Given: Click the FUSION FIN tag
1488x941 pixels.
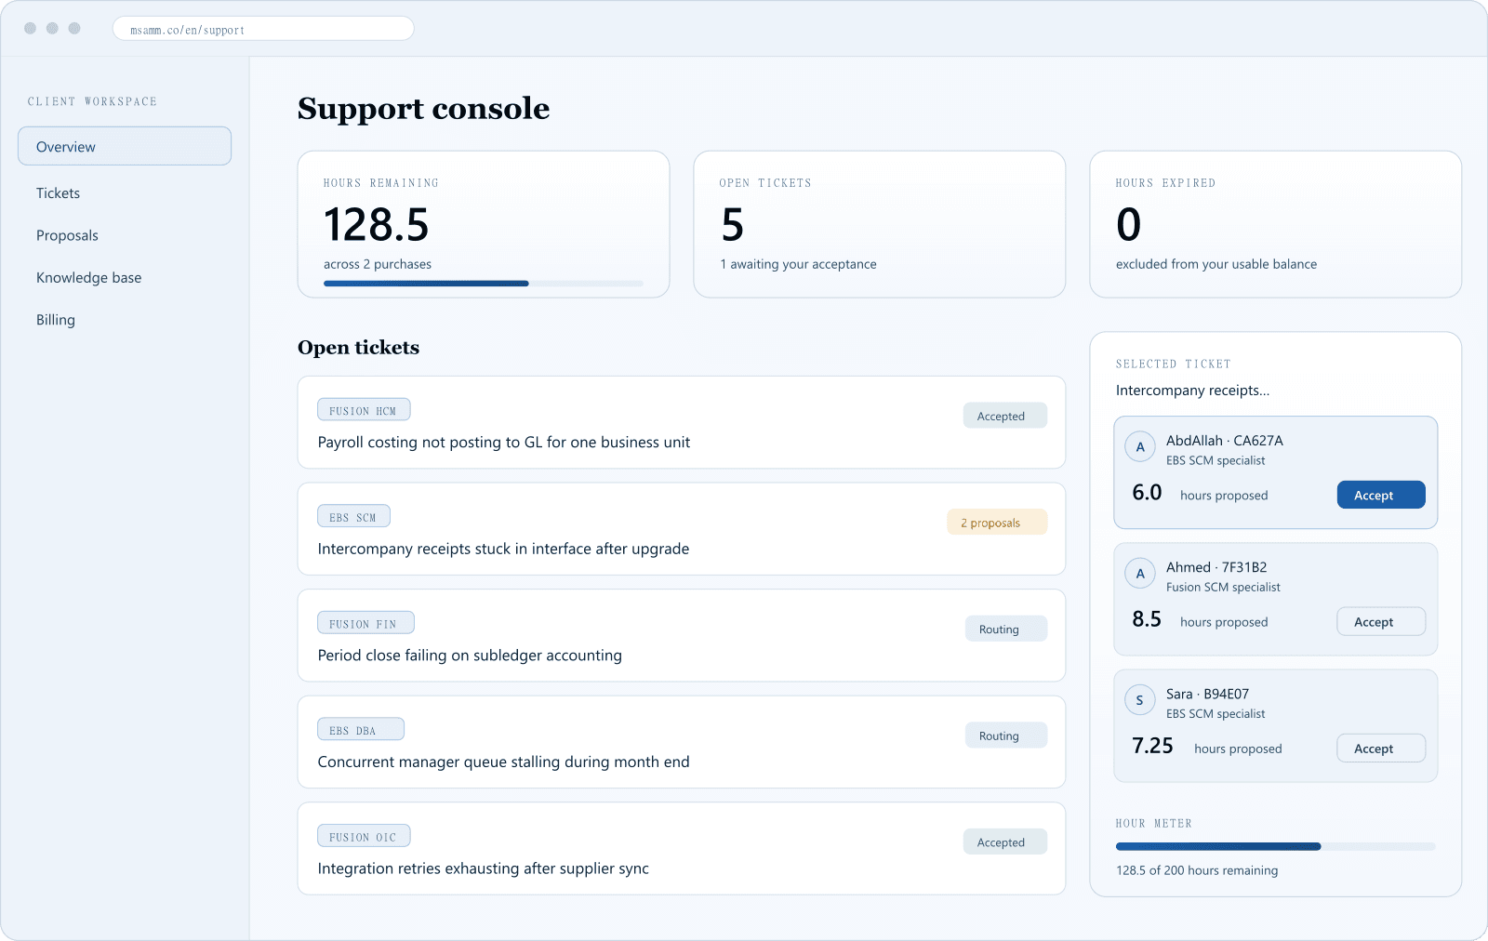Looking at the screenshot, I should pyautogui.click(x=365, y=623).
